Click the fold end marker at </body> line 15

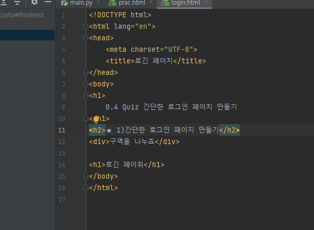tap(86, 177)
